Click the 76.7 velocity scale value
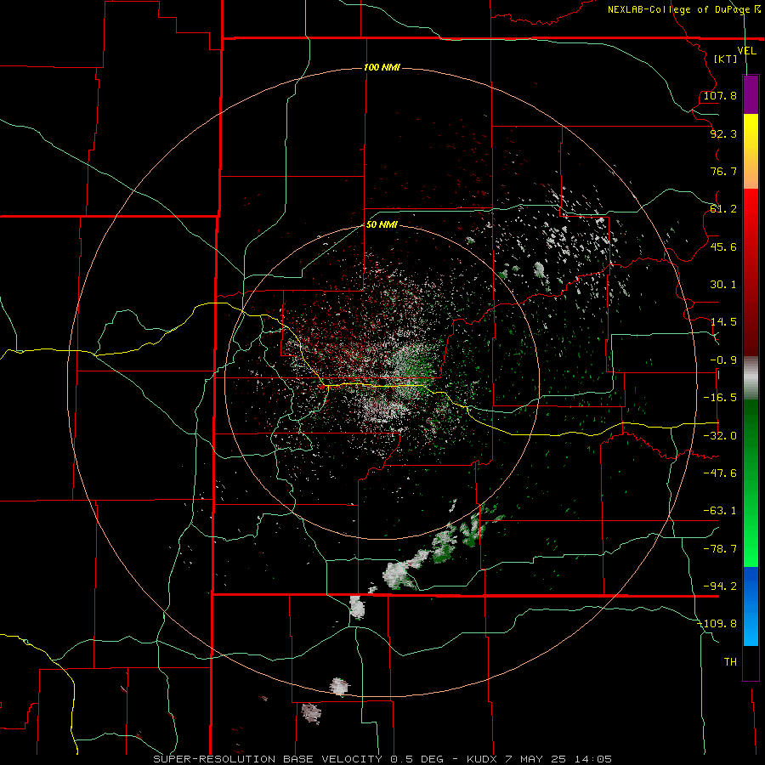The width and height of the screenshot is (765, 765). click(723, 171)
